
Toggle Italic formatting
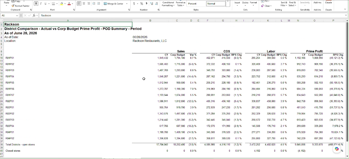click(41, 4)
